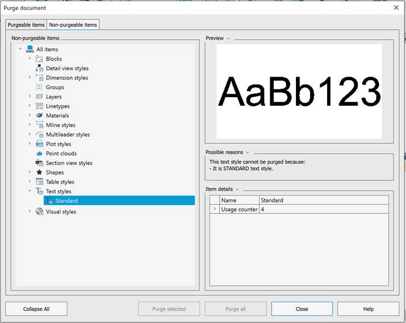Image resolution: width=406 pixels, height=323 pixels.
Task: Expand the Linetypes node
Action: pyautogui.click(x=29, y=105)
